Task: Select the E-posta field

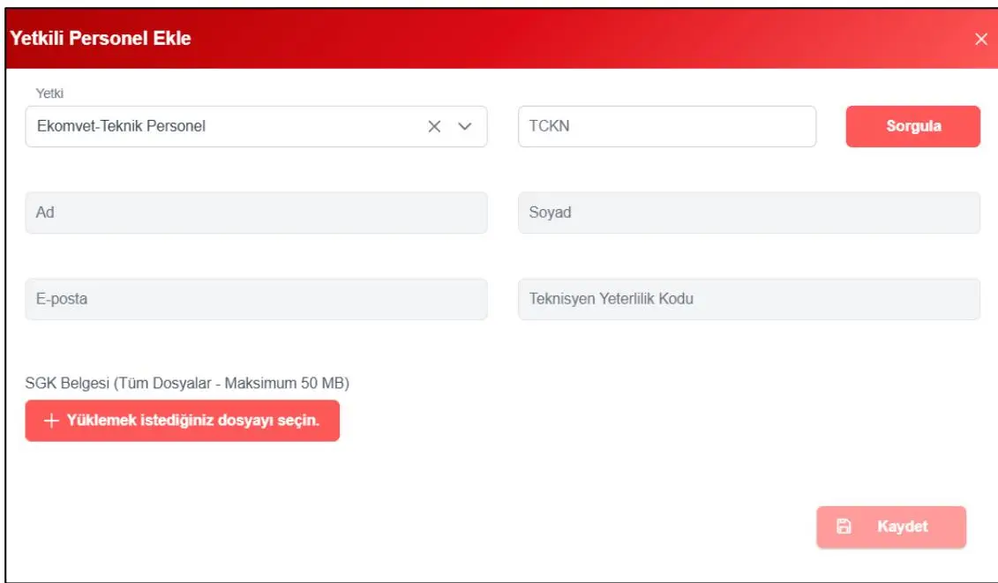Action: tap(256, 299)
